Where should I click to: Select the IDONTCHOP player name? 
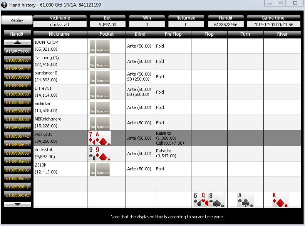click(x=46, y=42)
